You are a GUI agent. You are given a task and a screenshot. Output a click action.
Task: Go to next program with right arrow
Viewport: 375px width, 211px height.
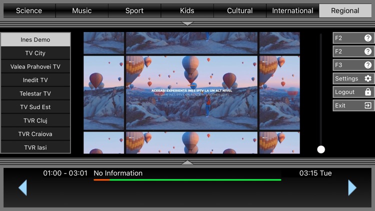(352, 188)
